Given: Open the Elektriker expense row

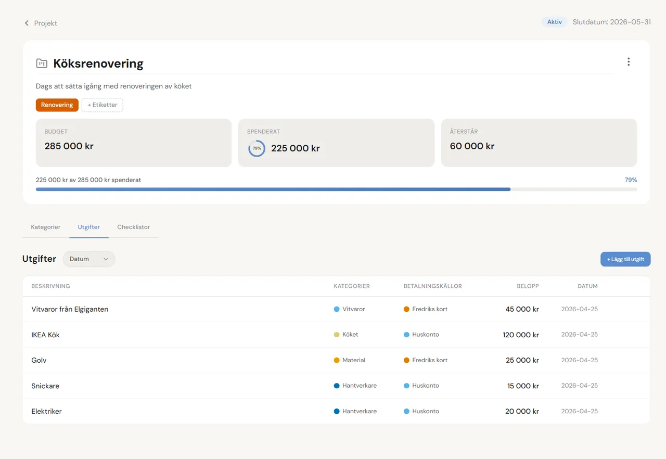Looking at the screenshot, I should click(x=336, y=411).
